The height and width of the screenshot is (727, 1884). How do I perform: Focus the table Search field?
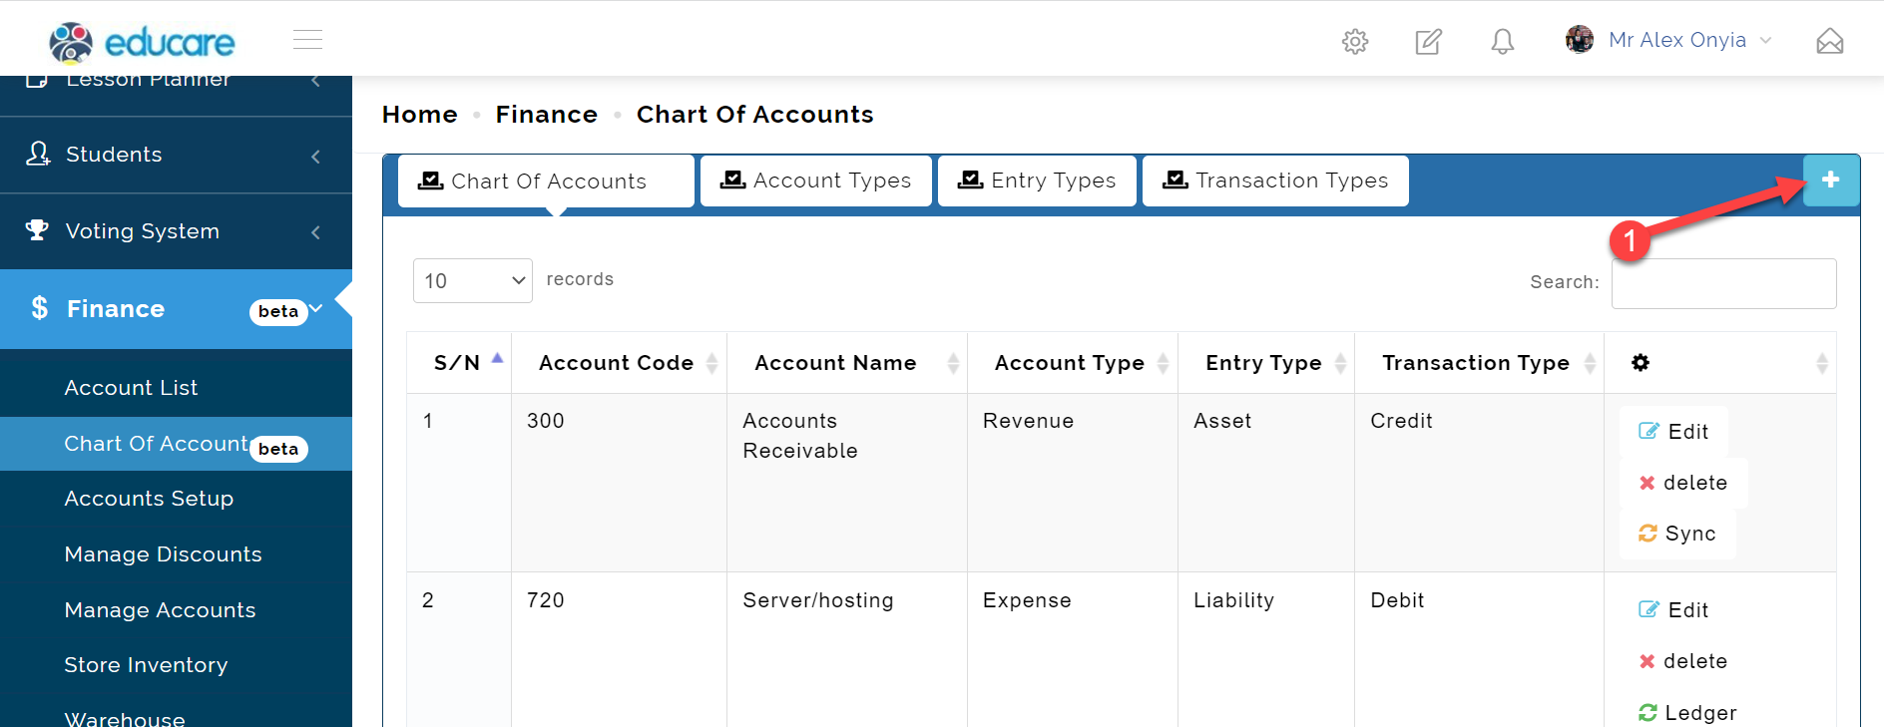(x=1723, y=283)
